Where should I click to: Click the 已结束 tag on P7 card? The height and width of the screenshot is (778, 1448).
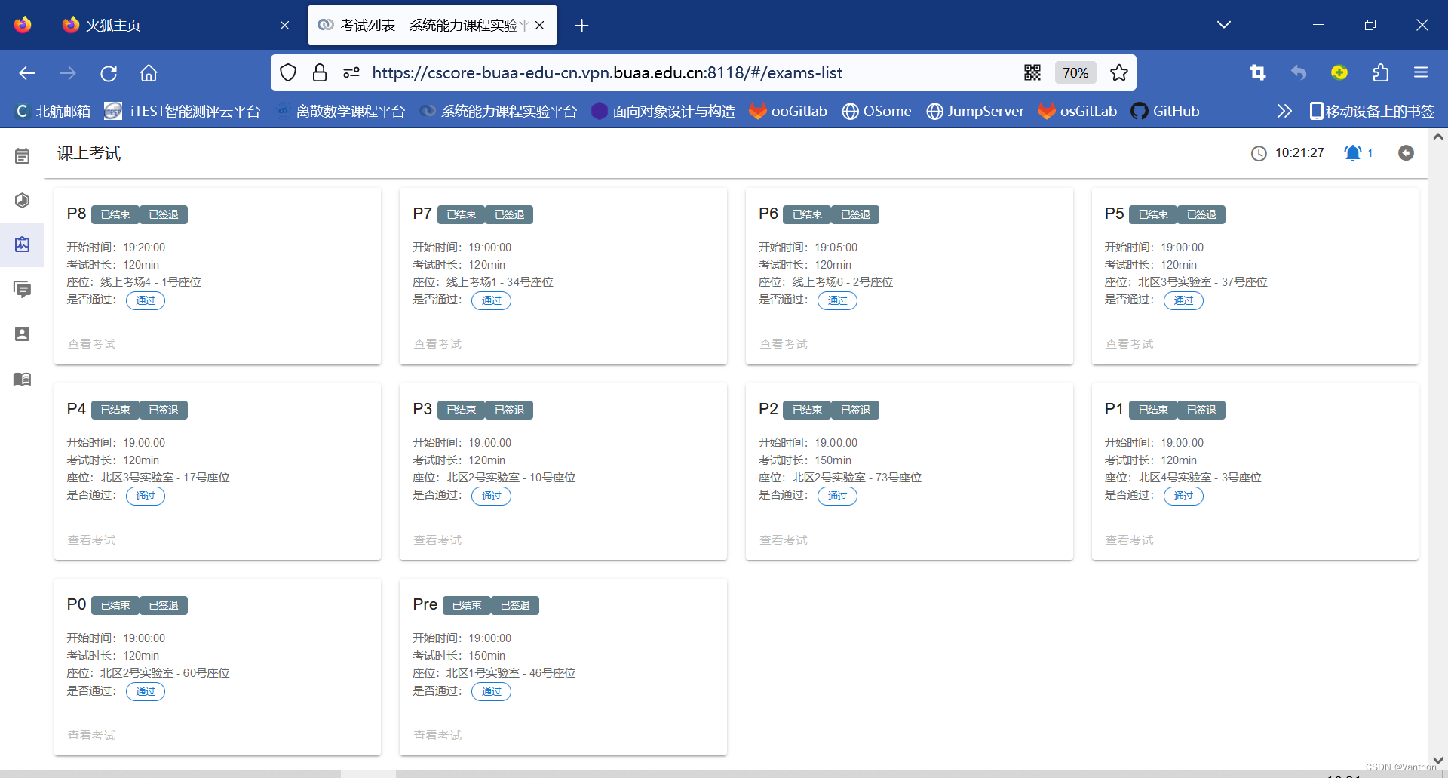(462, 214)
